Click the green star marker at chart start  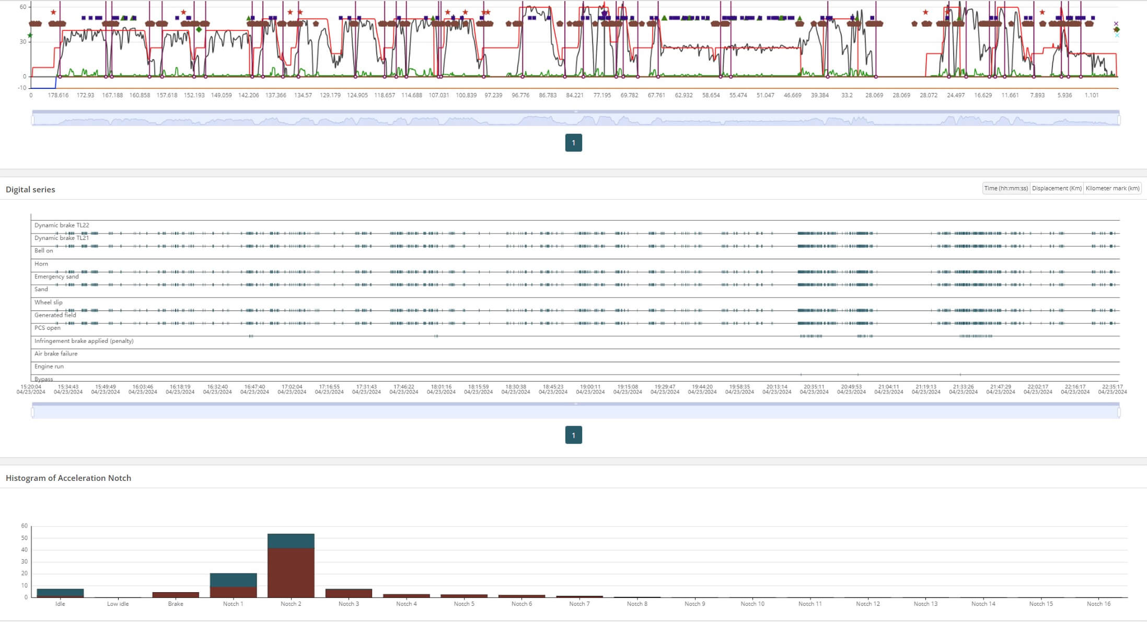29,34
